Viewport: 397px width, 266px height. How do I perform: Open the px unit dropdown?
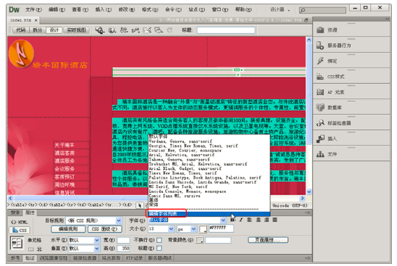click(193, 229)
